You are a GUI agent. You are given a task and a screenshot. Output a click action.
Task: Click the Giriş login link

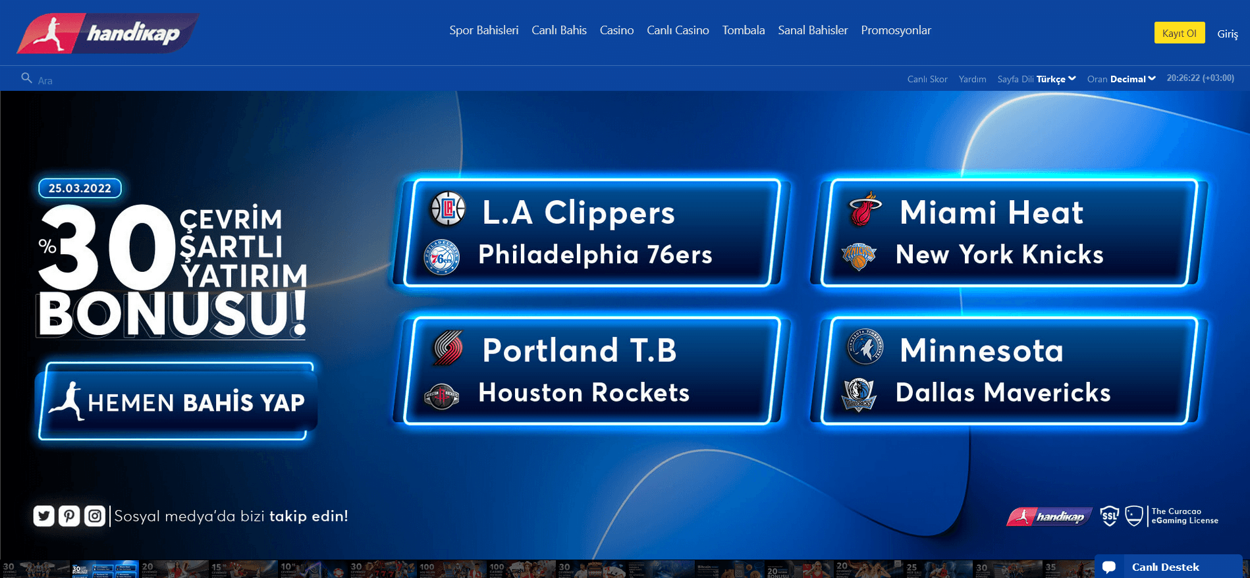click(x=1228, y=34)
